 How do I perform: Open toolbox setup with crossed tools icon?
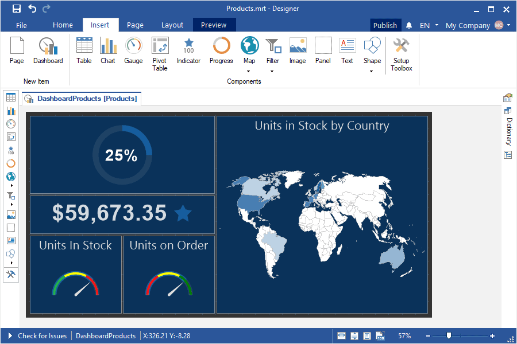(x=11, y=274)
